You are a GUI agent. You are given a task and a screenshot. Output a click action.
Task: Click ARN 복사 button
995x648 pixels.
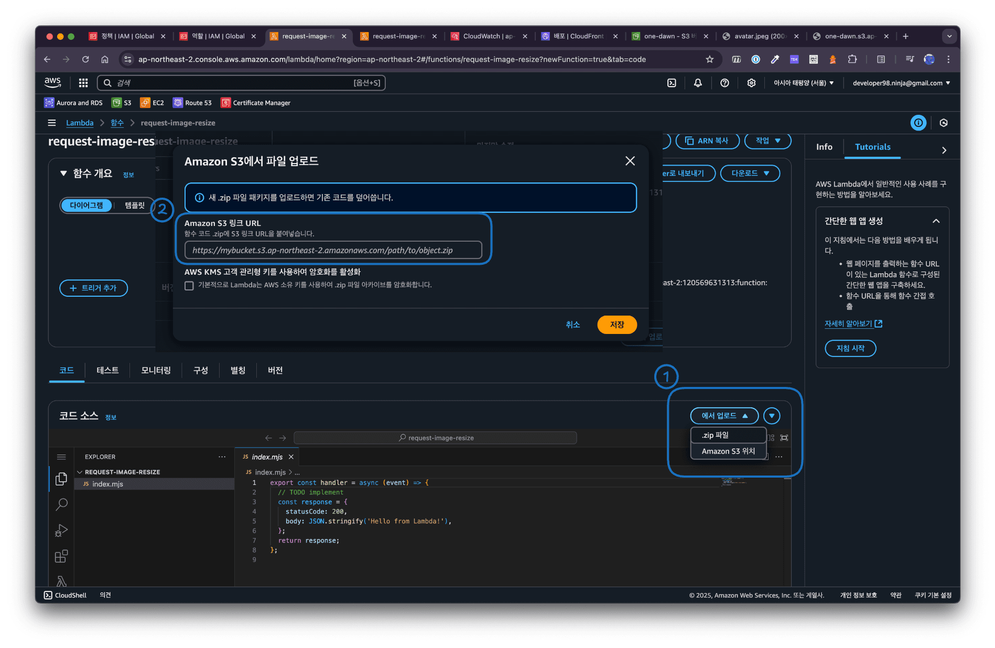(707, 141)
